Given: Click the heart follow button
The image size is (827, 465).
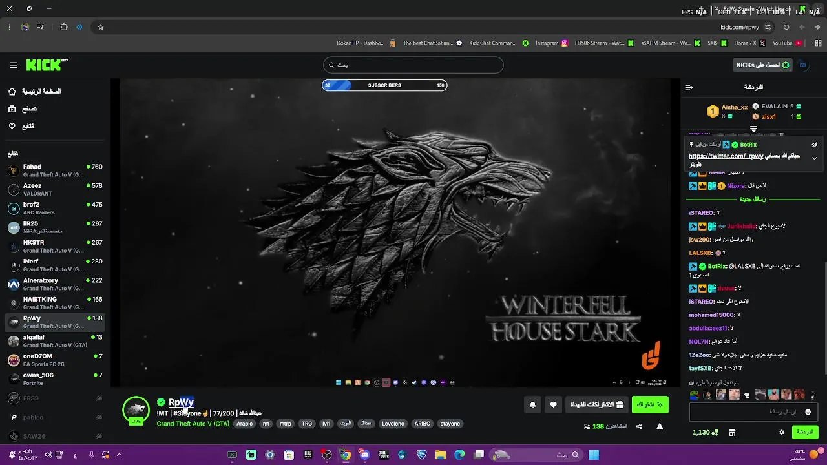Looking at the screenshot, I should 553,405.
